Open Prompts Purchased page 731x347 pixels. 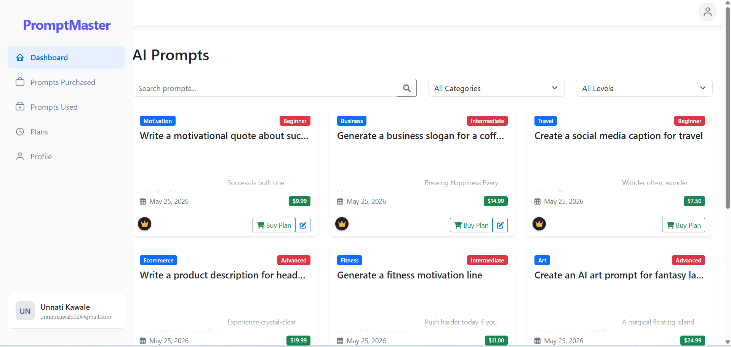tap(66, 82)
